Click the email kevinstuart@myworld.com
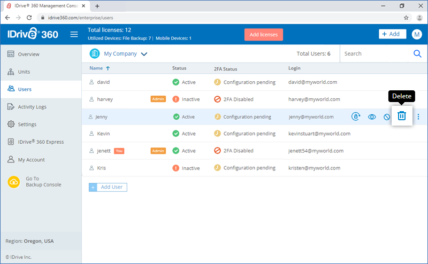 [x=319, y=134]
